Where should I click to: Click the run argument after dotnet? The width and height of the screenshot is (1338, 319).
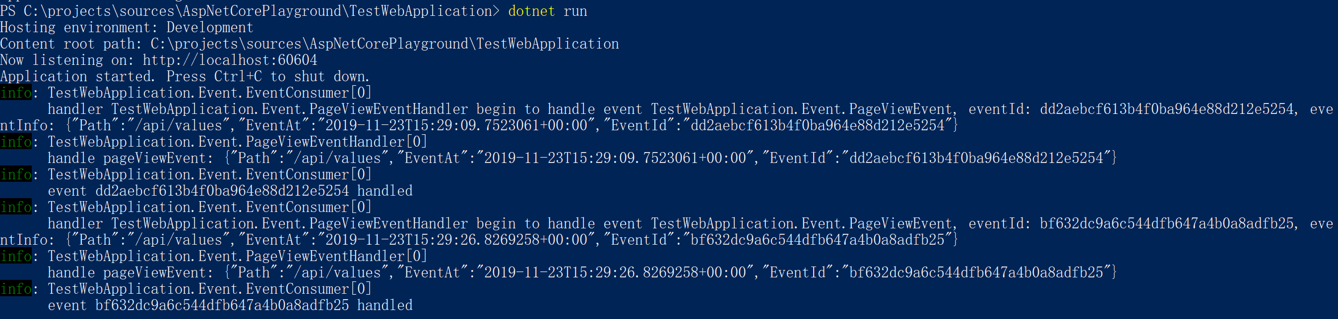(x=575, y=11)
